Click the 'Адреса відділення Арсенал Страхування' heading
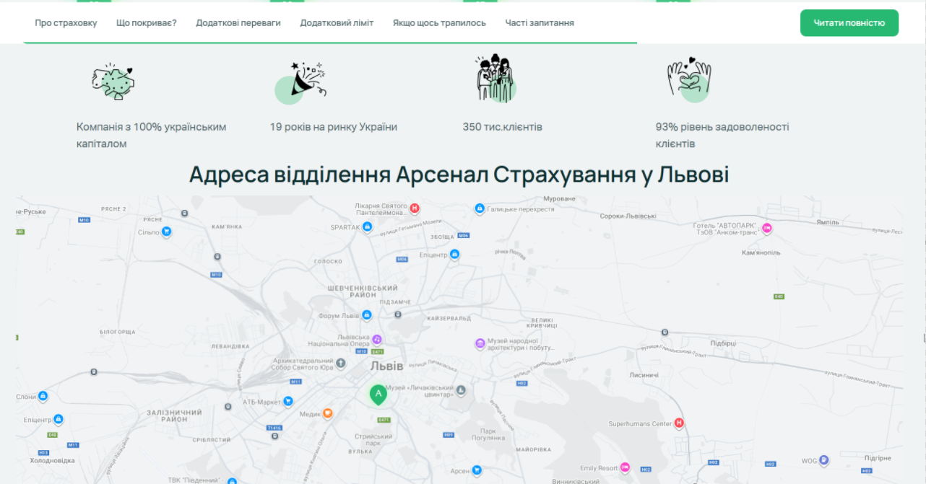This screenshot has height=484, width=926. (459, 175)
